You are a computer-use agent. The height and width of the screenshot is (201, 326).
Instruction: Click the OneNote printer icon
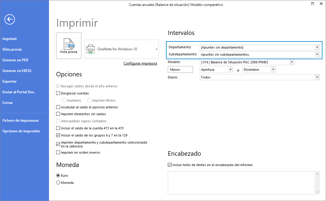(x=91, y=49)
